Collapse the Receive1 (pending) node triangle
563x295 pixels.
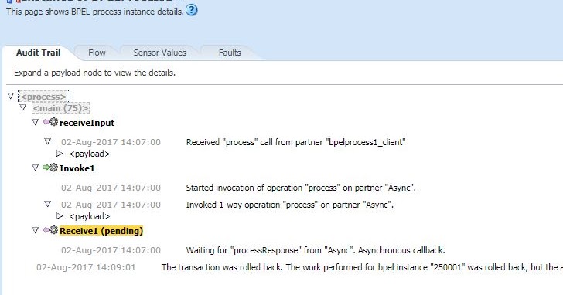(x=36, y=230)
